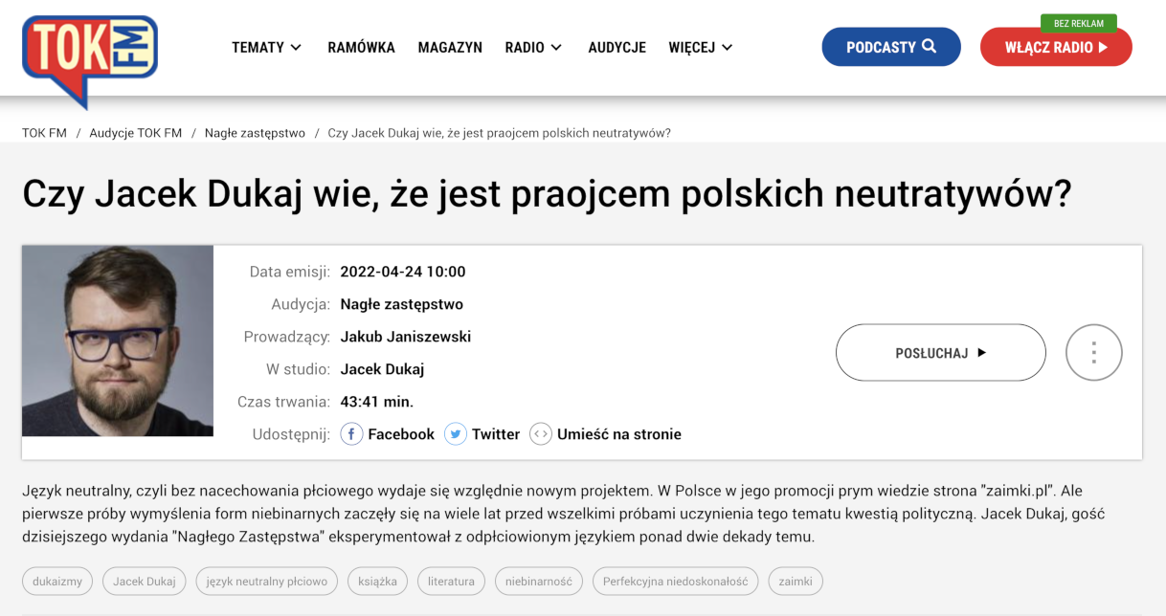
Task: Click the duration 43:41 min.
Action: click(x=377, y=402)
